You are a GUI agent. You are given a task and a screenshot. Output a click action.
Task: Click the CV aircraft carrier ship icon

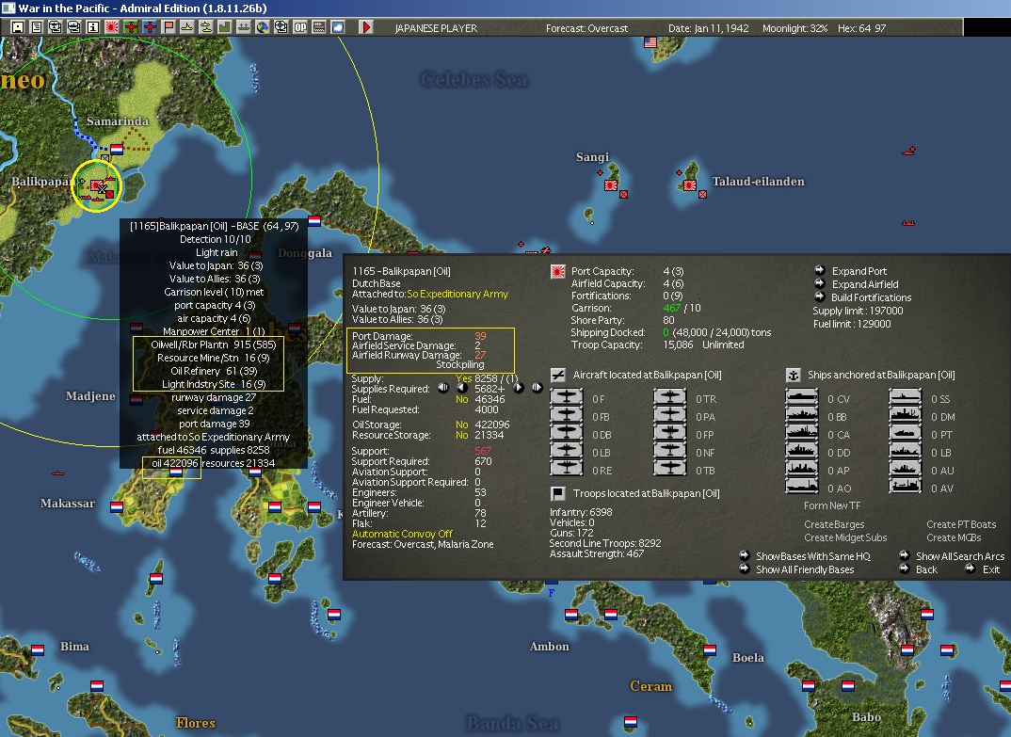coord(802,398)
